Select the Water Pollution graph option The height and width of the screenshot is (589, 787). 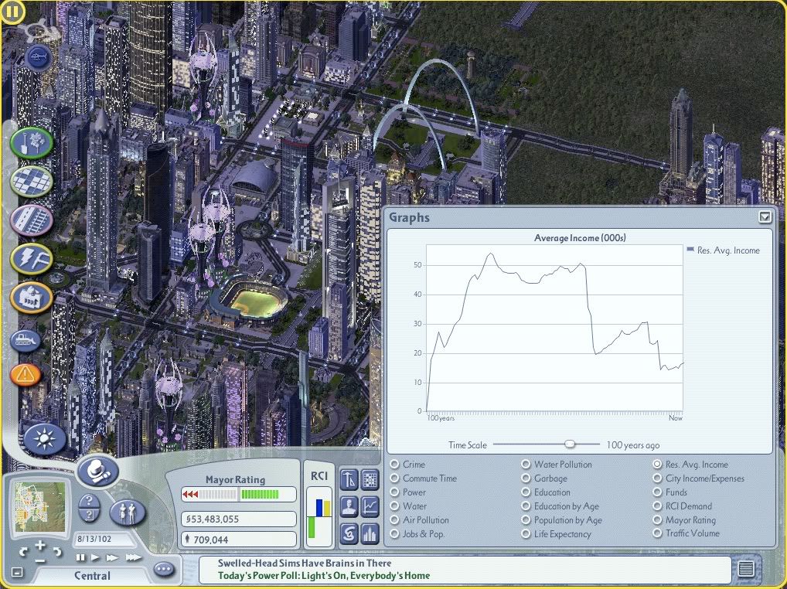point(526,464)
